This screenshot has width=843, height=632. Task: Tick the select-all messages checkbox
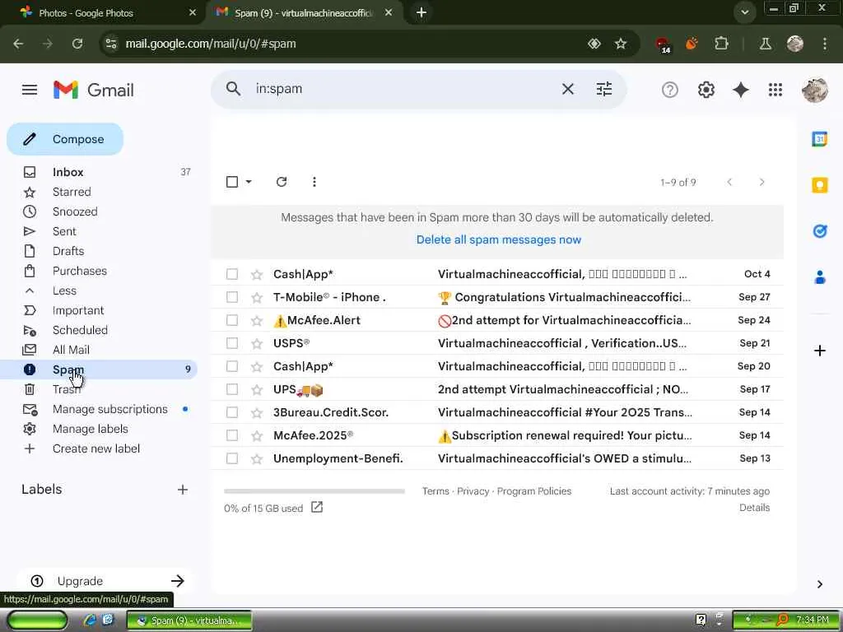point(231,182)
